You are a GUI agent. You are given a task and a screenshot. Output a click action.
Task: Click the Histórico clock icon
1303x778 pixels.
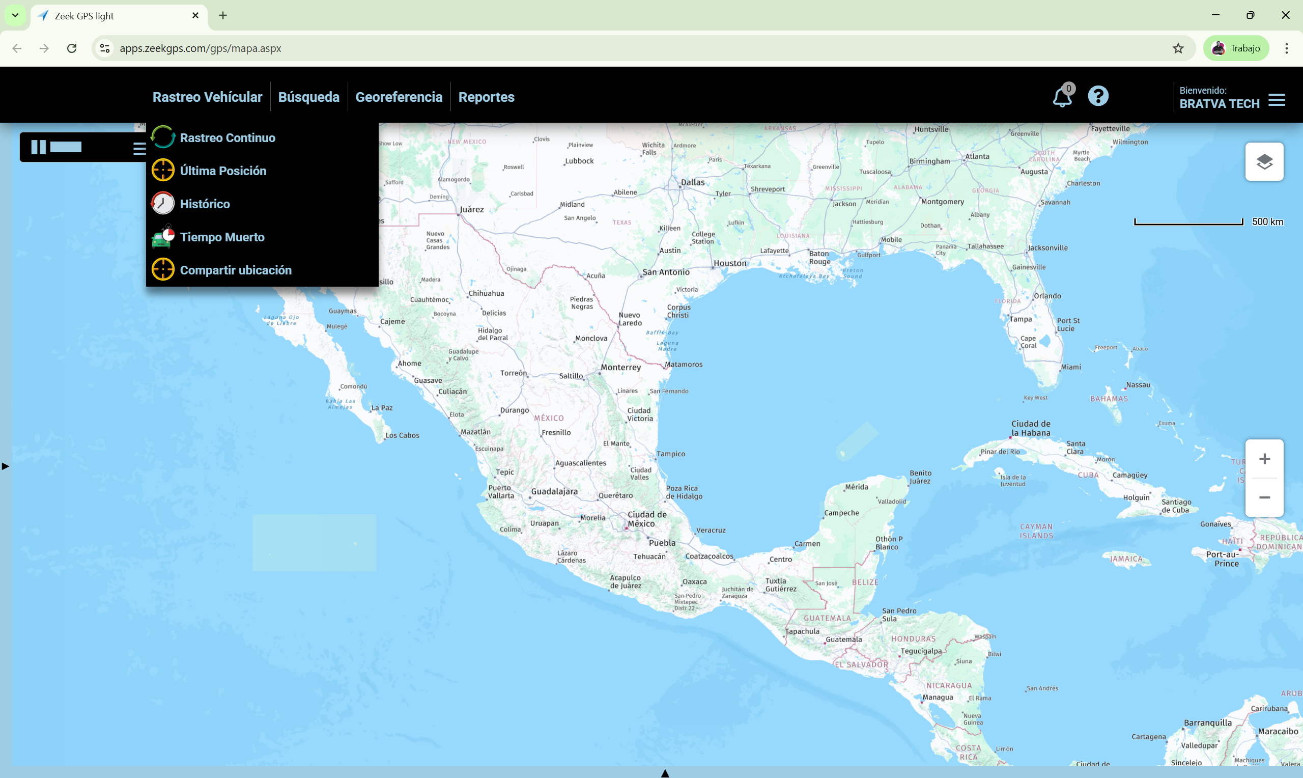162,204
